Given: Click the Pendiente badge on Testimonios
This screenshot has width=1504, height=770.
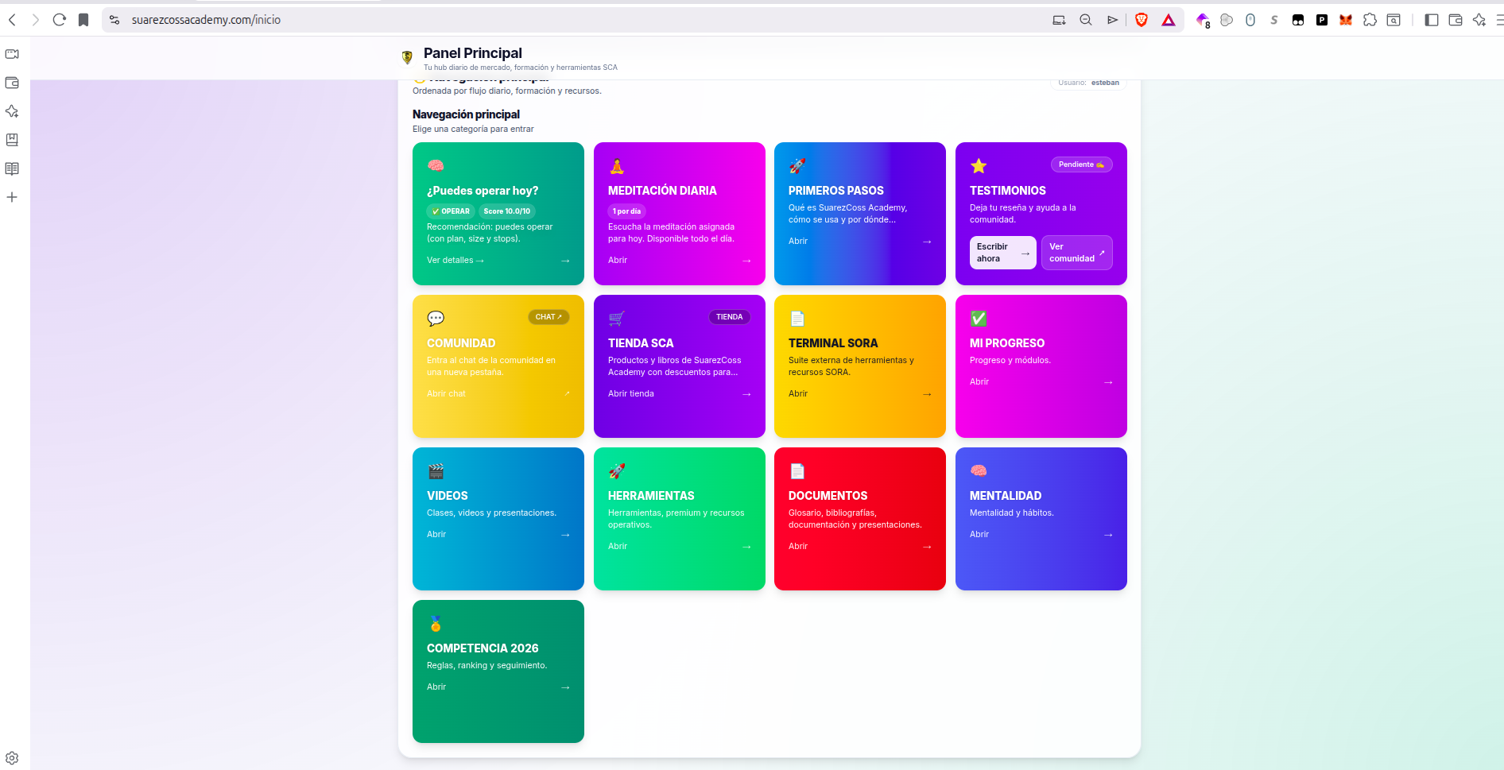Looking at the screenshot, I should coord(1081,164).
